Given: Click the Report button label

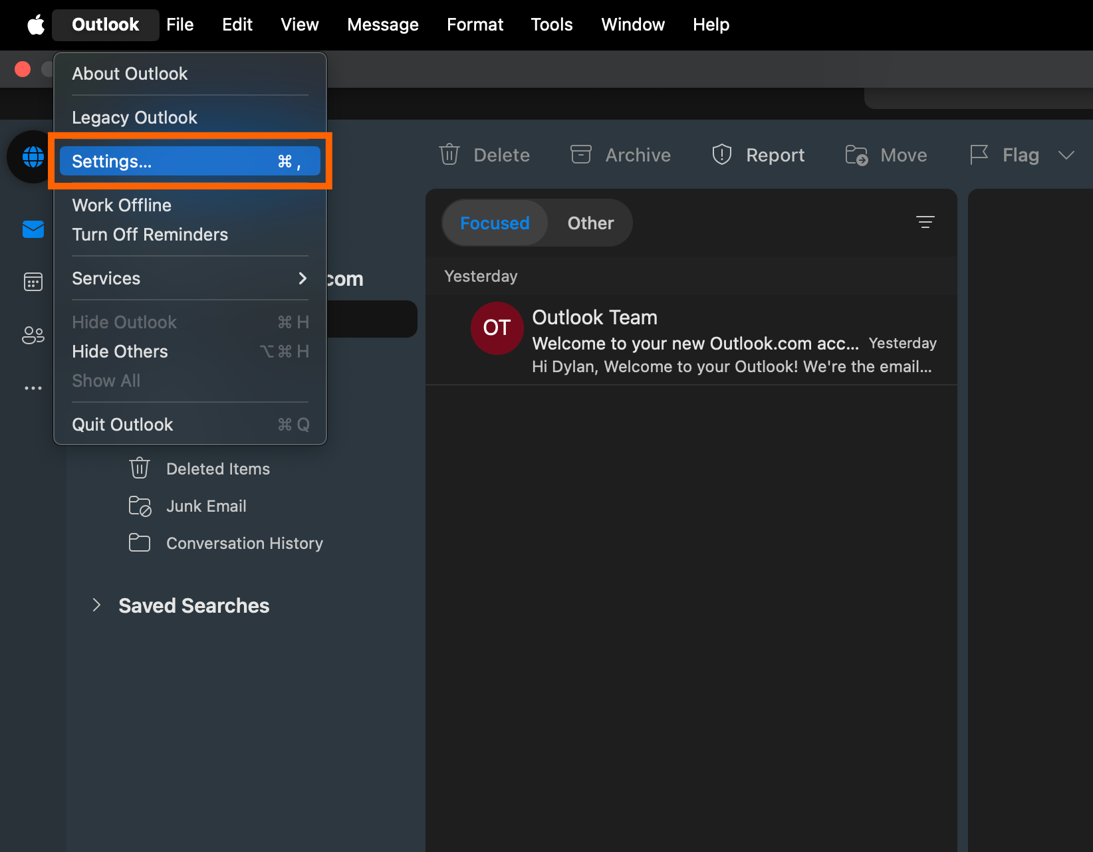Looking at the screenshot, I should click(x=775, y=155).
